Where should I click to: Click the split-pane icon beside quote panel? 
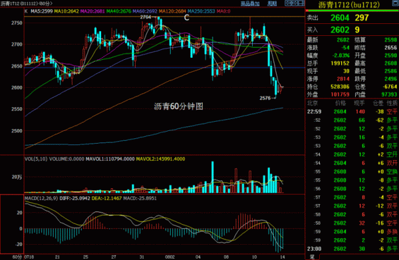click(301, 3)
